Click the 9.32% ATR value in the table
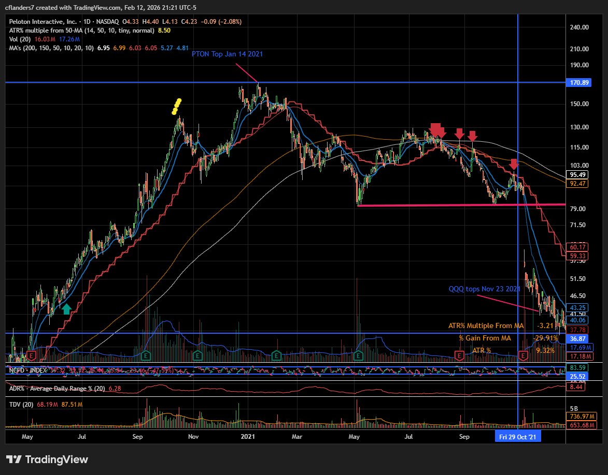Image resolution: width=608 pixels, height=475 pixels. (545, 350)
